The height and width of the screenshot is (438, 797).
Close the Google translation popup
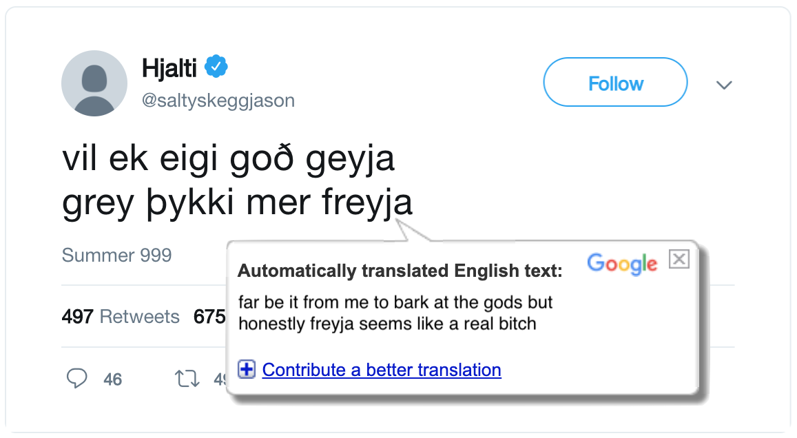pos(679,259)
